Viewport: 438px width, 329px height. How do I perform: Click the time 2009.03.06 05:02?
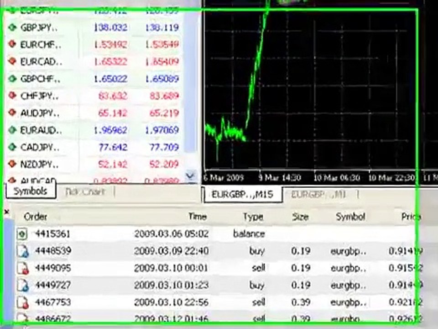(x=171, y=233)
